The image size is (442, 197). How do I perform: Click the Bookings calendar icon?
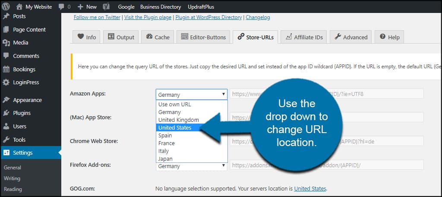click(6, 69)
